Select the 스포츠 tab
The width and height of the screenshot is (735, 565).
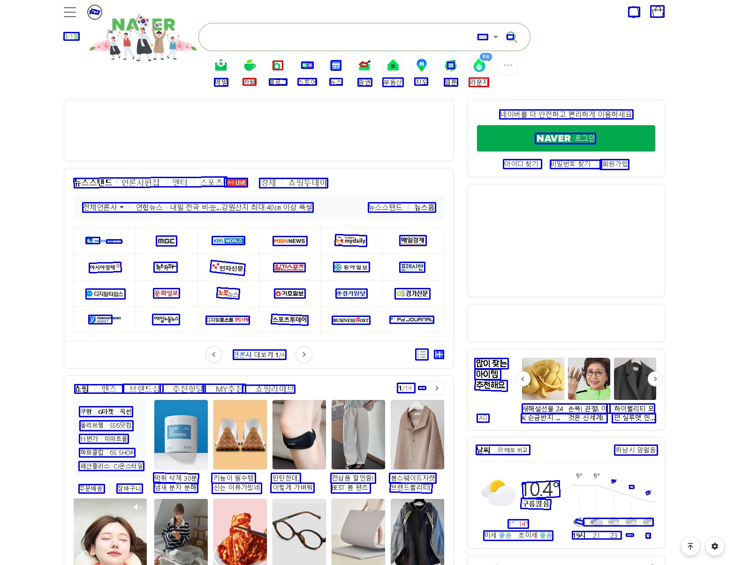[x=212, y=183]
